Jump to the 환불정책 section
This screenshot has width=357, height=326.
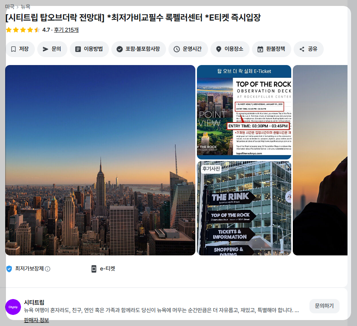tap(272, 49)
